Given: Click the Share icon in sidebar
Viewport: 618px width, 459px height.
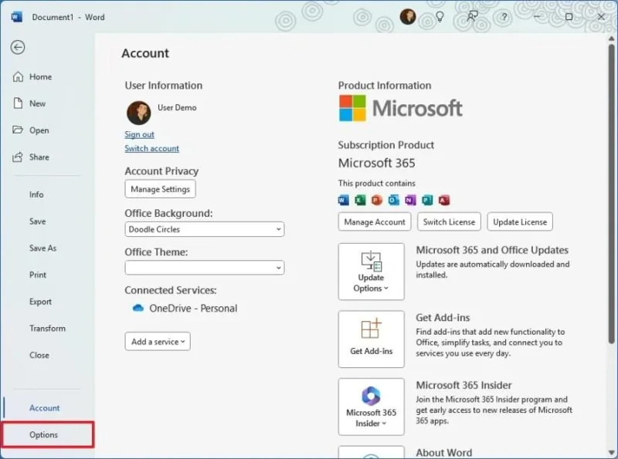Looking at the screenshot, I should (x=18, y=157).
